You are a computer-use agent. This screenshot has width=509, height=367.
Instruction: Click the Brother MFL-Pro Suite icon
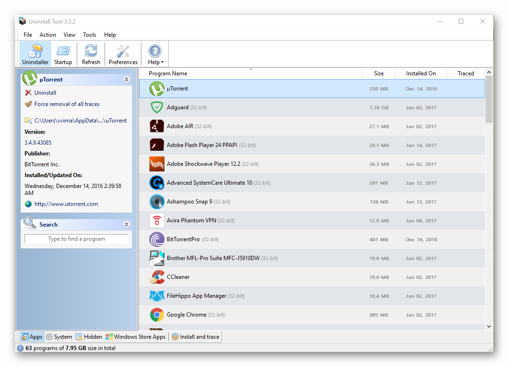point(157,258)
